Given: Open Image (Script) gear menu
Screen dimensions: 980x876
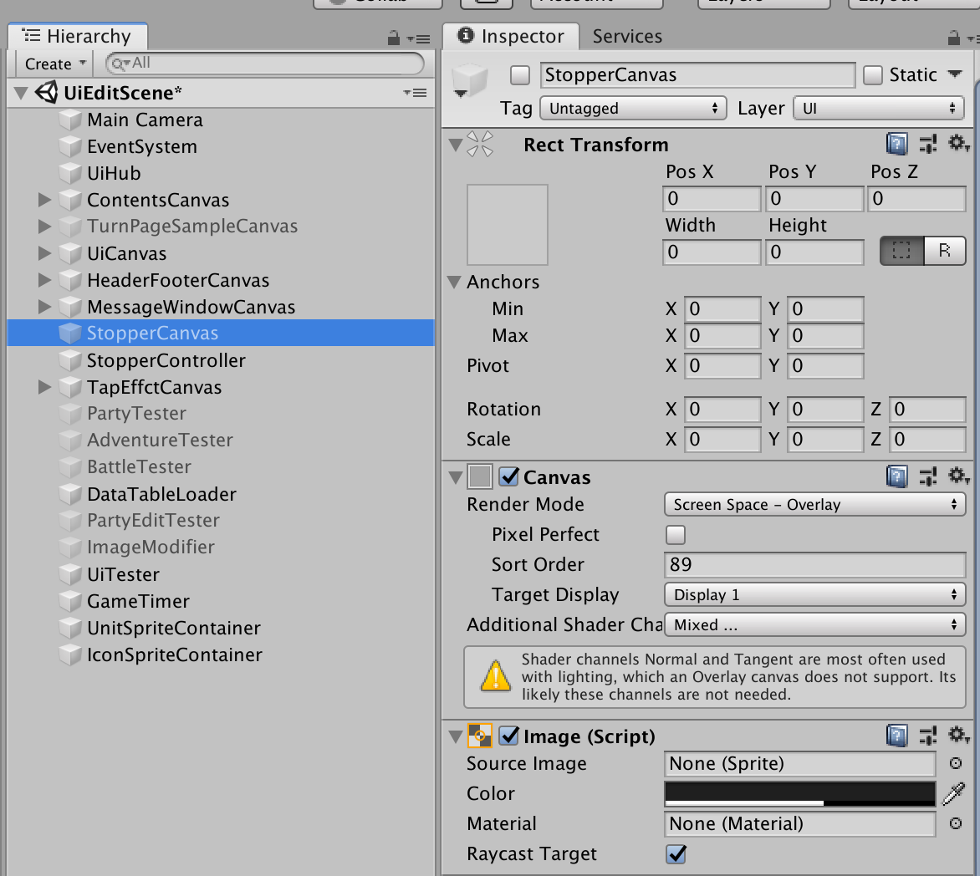Looking at the screenshot, I should [958, 735].
